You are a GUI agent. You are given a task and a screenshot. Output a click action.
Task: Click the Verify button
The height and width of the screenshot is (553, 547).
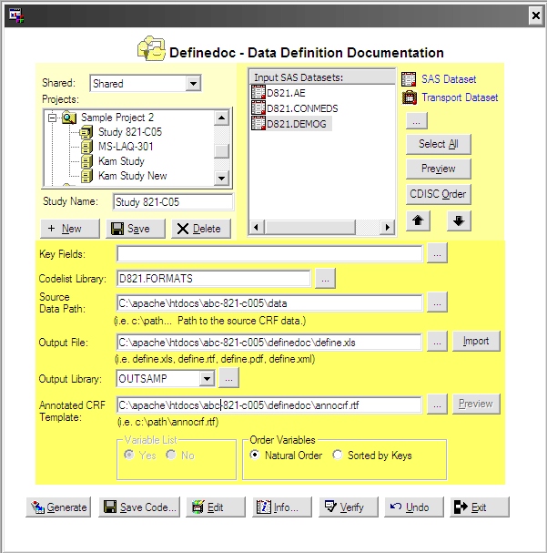[x=349, y=507]
